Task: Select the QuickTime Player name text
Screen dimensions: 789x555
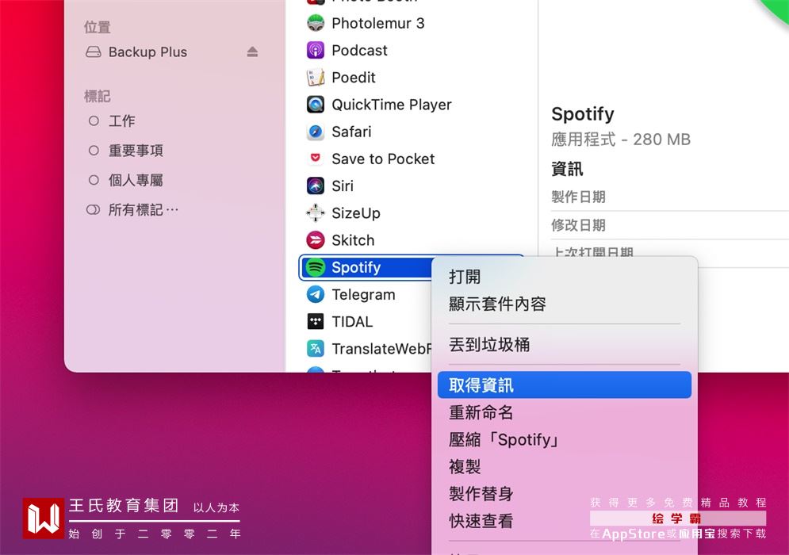Action: click(x=392, y=105)
